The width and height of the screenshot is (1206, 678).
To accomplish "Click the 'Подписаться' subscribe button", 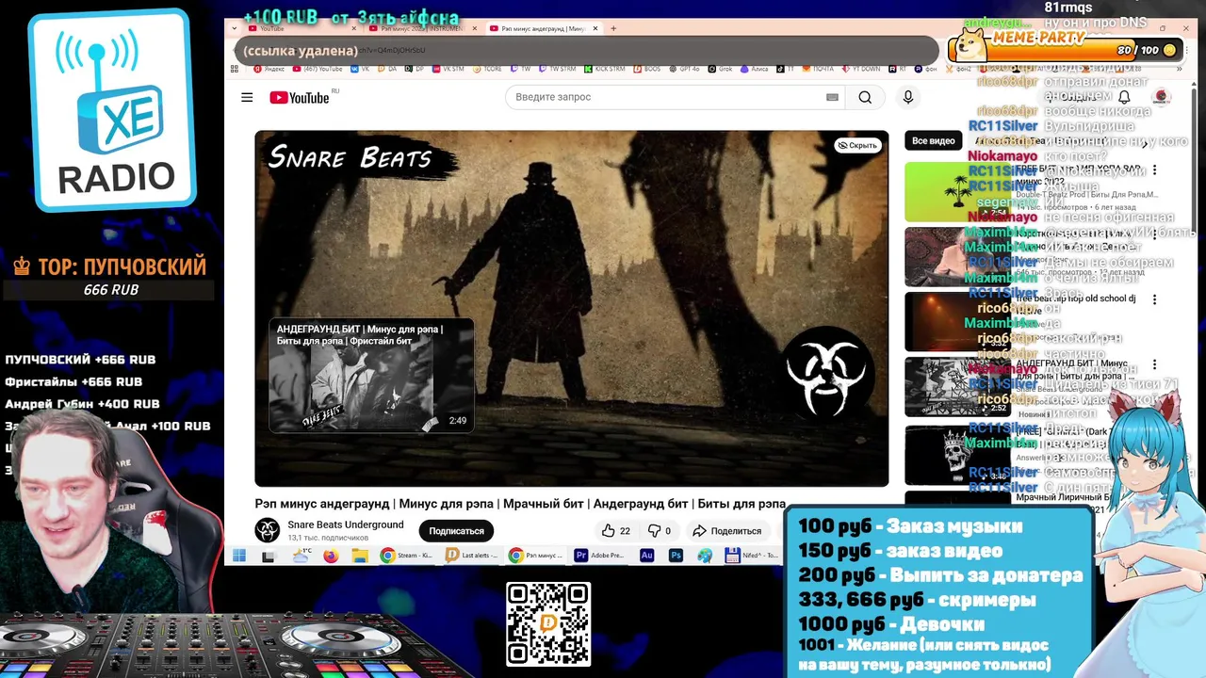I will [456, 531].
